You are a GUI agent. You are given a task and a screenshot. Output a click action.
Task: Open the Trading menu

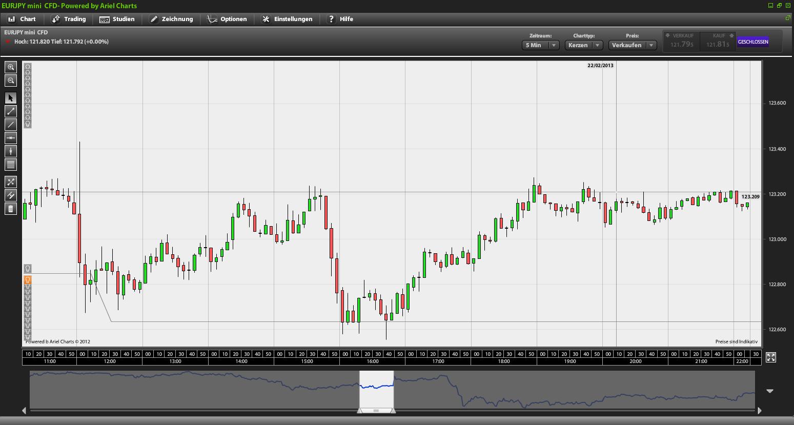click(69, 19)
